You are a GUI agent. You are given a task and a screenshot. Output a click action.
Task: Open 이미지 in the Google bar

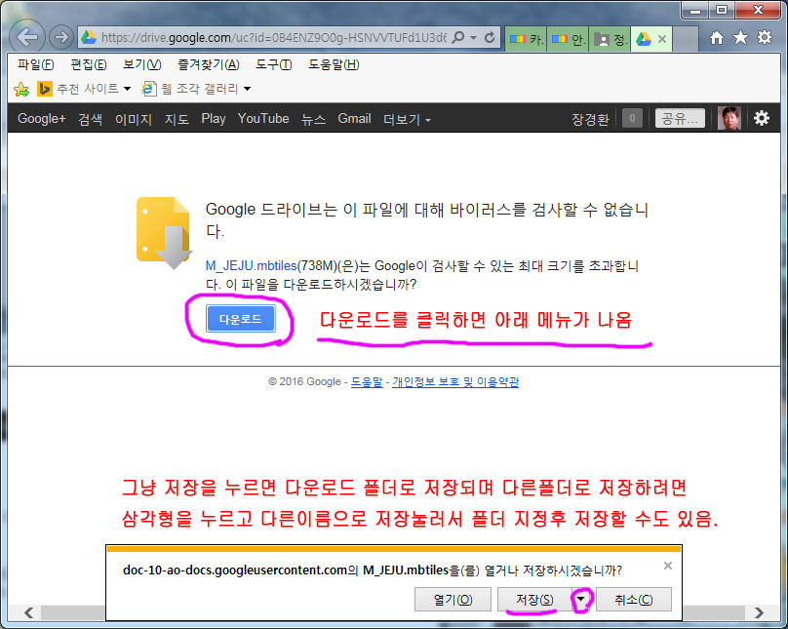tap(134, 119)
